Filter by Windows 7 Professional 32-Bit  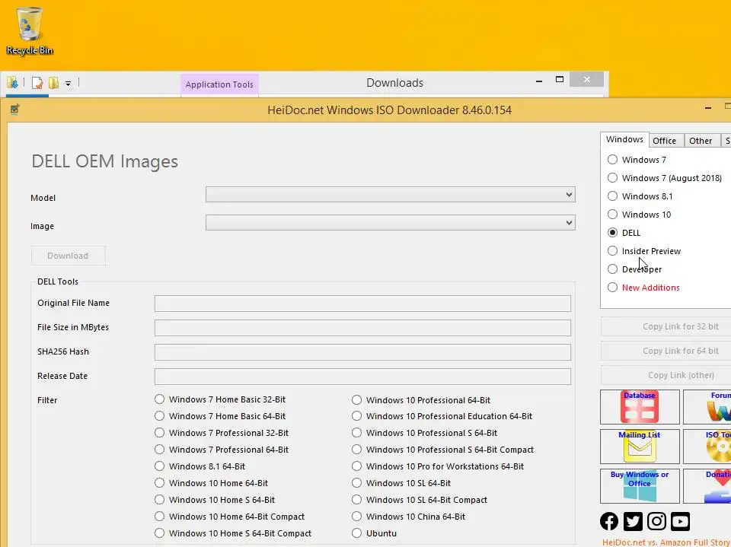159,433
